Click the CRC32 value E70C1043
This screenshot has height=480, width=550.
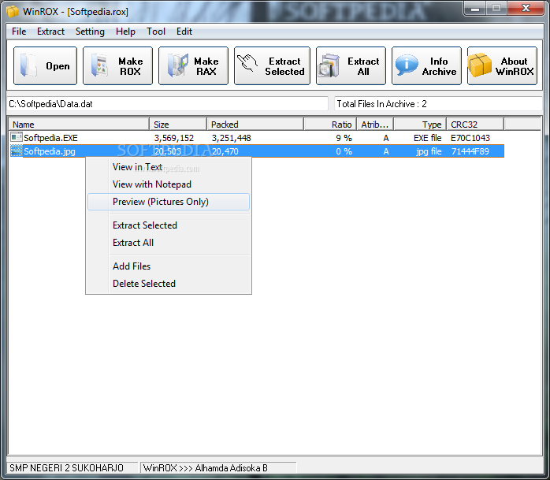tap(470, 138)
